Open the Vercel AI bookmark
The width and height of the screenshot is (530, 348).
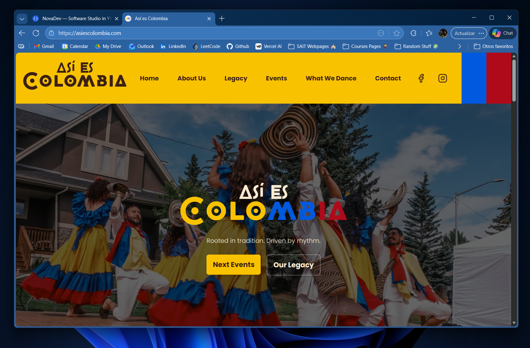(x=268, y=46)
